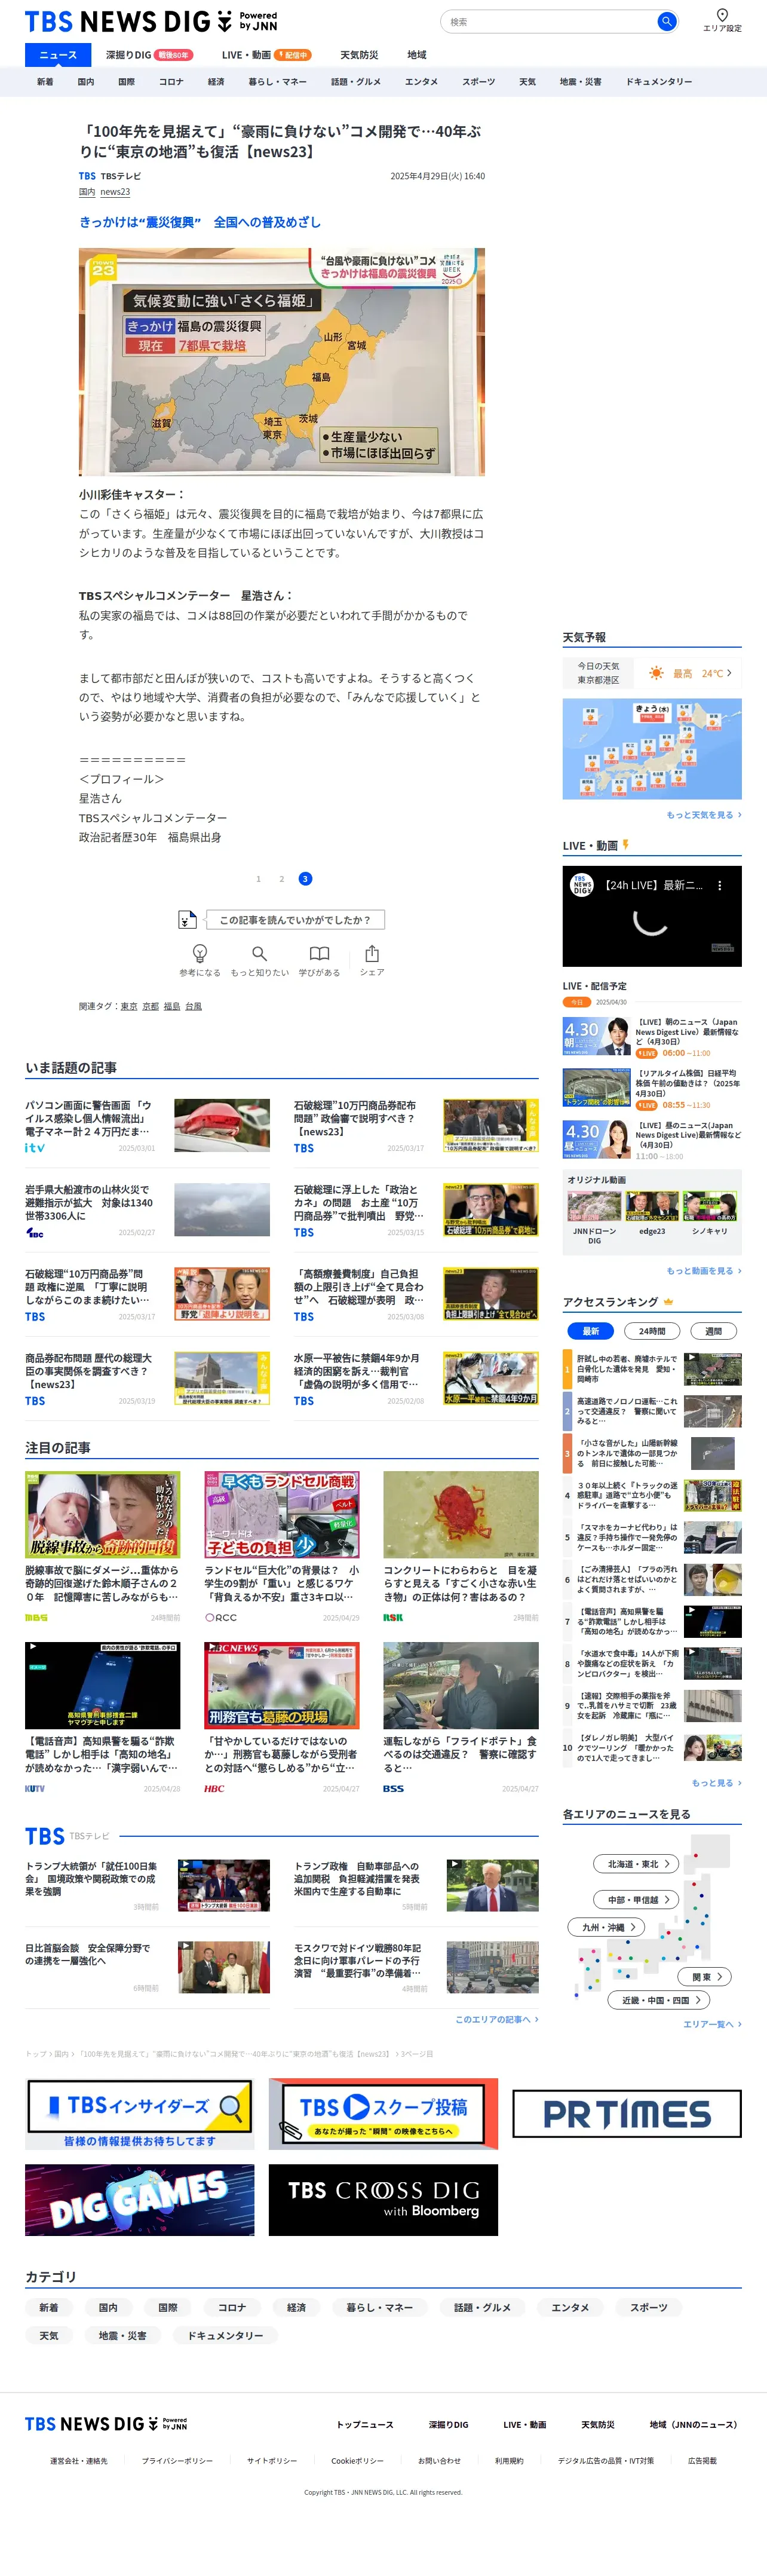Open the PR TIMES banner
767x2576 pixels.
coord(627,2114)
